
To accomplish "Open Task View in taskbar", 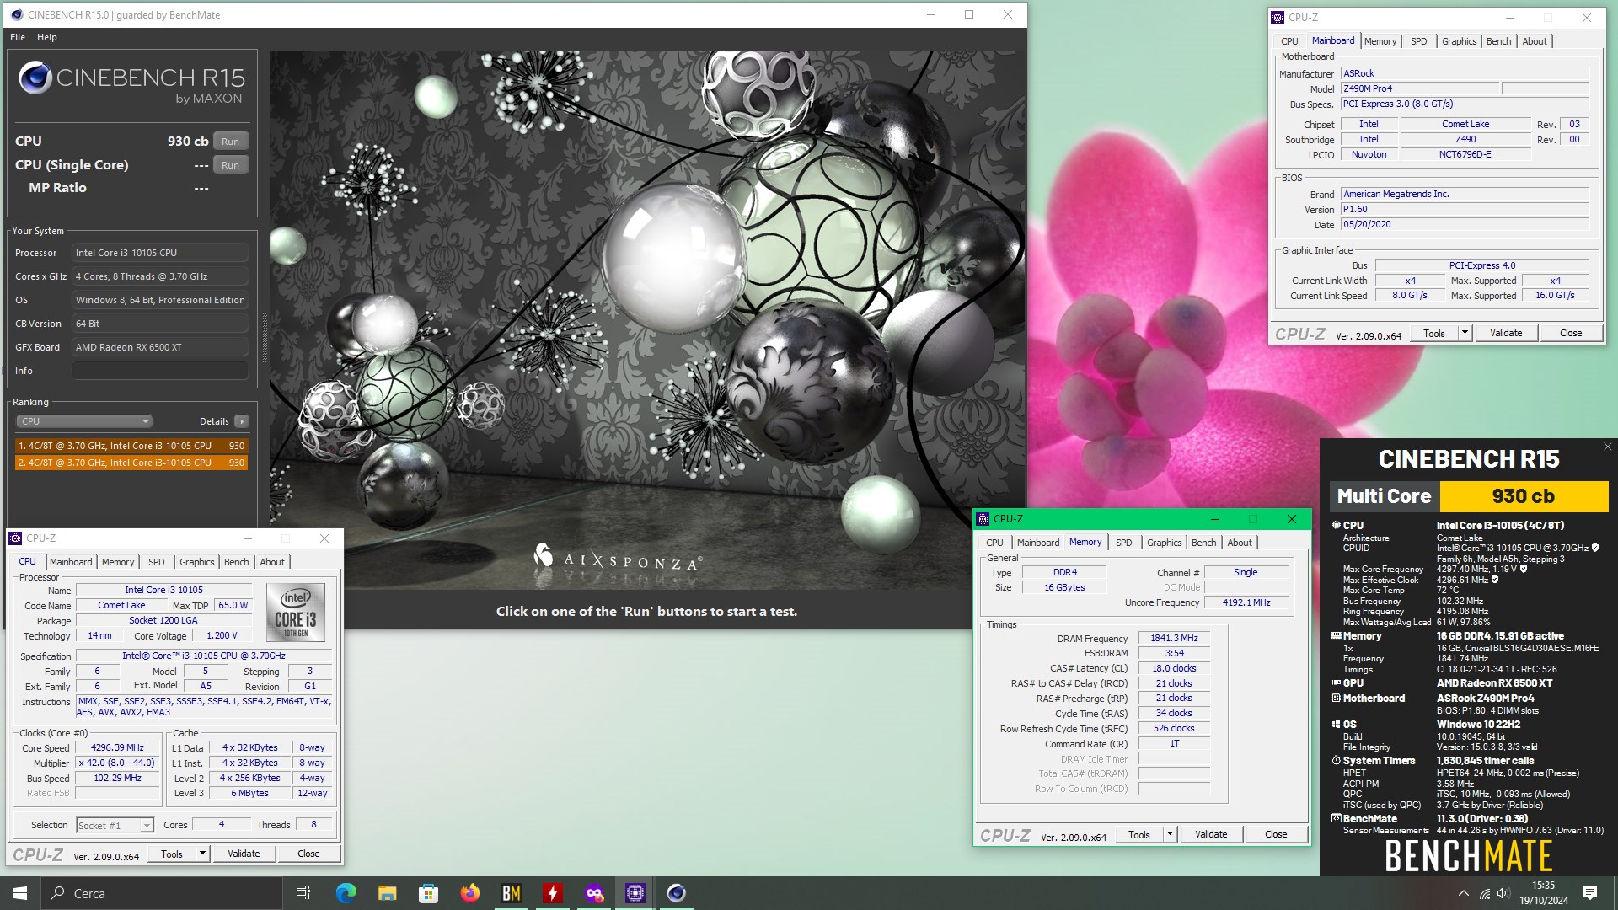I will pos(303,893).
